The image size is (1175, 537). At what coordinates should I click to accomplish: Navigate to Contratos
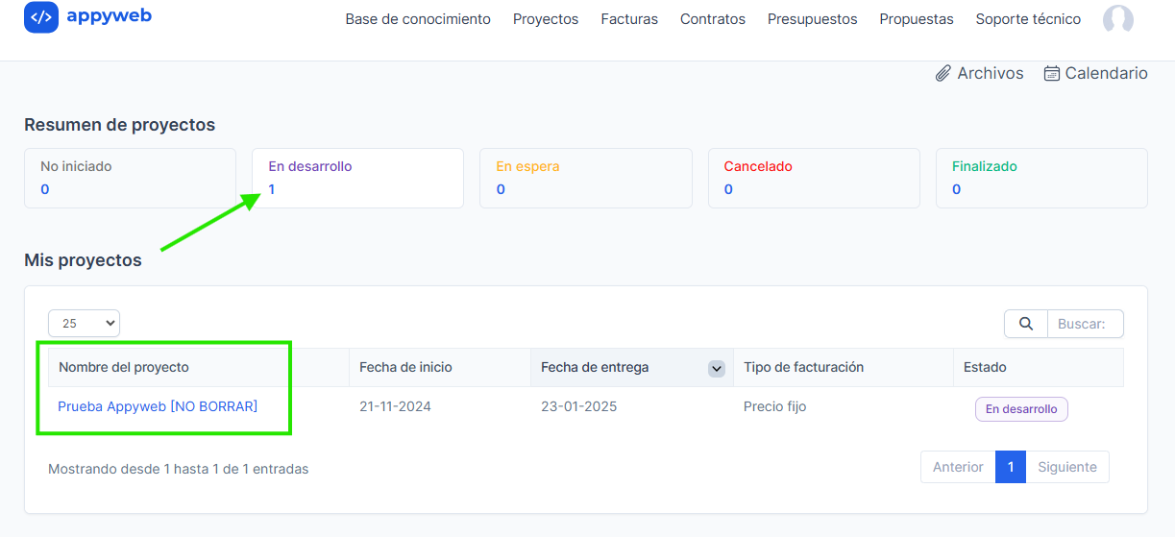point(713,19)
